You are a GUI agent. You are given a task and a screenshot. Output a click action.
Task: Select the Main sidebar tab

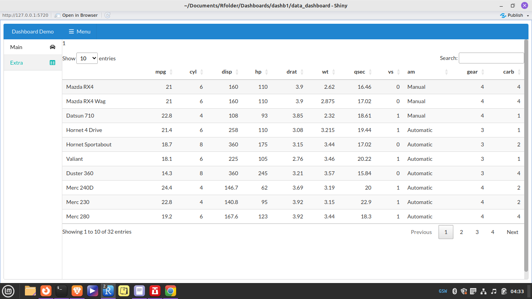coord(16,47)
